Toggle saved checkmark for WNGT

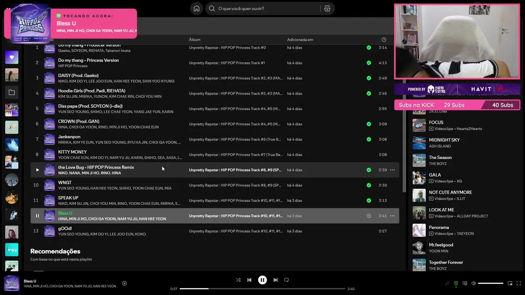point(369,185)
